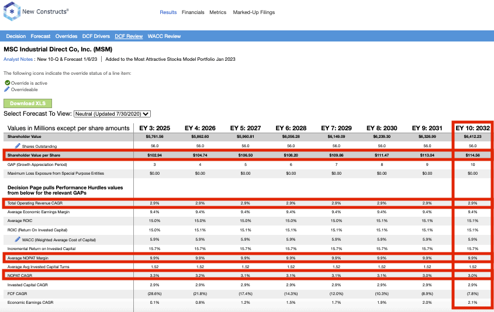Click the ROIC (Return On Invested Capital) label
Image resolution: width=494 pixels, height=312 pixels.
[37, 230]
